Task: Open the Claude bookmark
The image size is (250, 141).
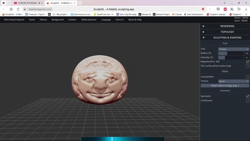Action: point(177,14)
